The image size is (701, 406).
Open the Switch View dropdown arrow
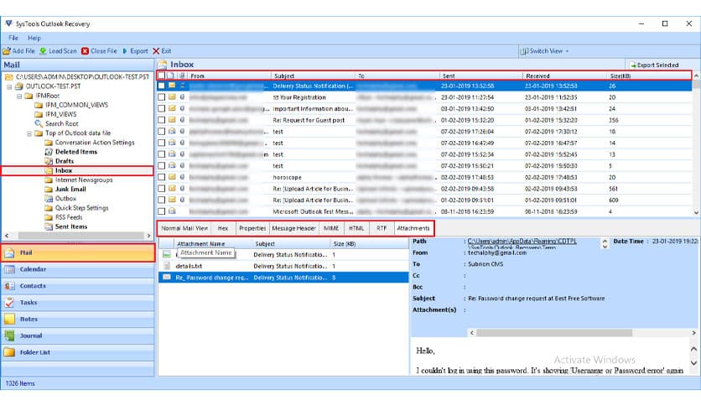(x=568, y=51)
